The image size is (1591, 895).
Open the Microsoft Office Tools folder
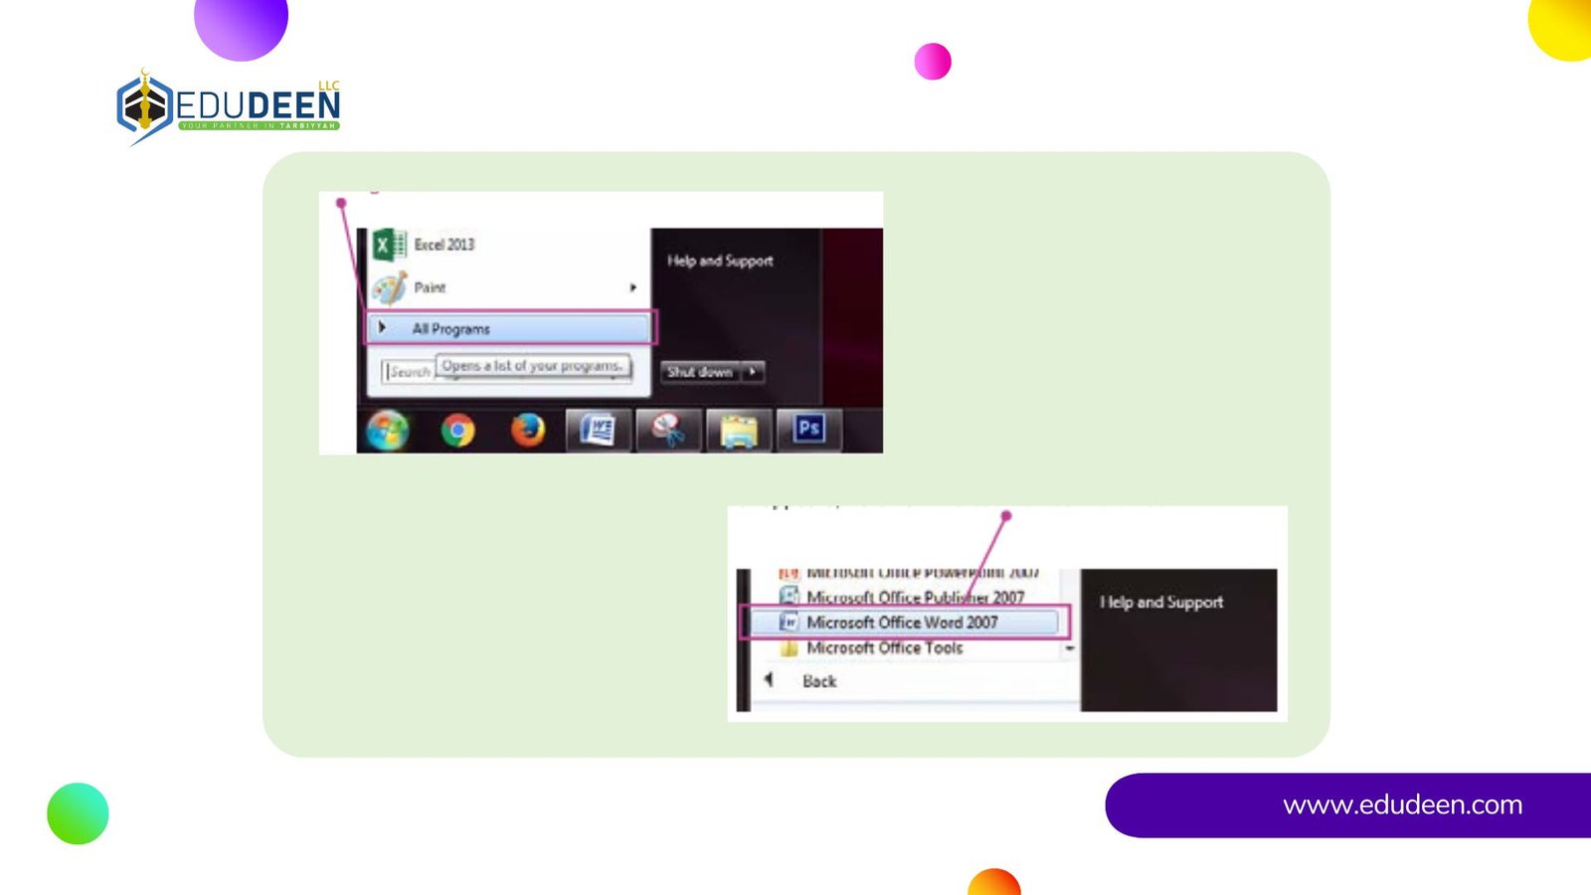pos(884,648)
